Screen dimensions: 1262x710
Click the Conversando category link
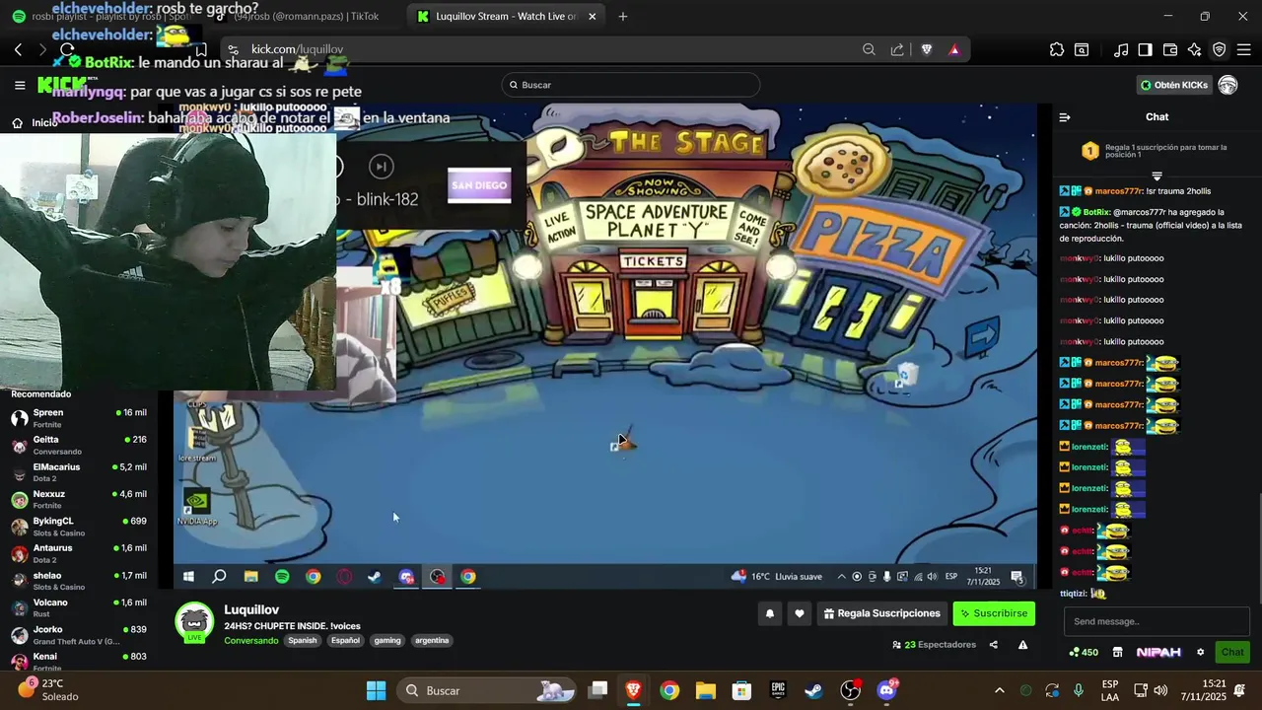(x=251, y=640)
